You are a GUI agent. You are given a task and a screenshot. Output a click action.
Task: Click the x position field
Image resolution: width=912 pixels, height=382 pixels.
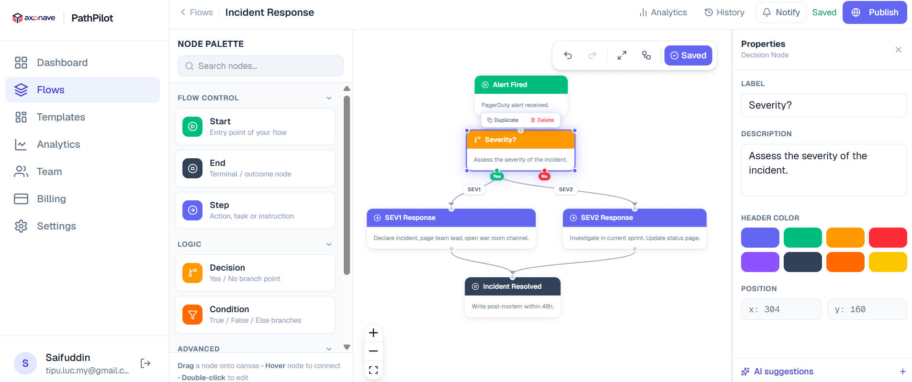pos(781,309)
